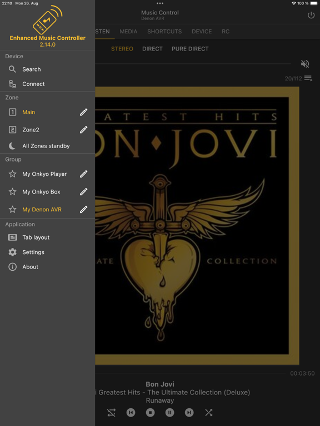Tap the 00:03:50 time display
This screenshot has height=426, width=320.
point(302,373)
